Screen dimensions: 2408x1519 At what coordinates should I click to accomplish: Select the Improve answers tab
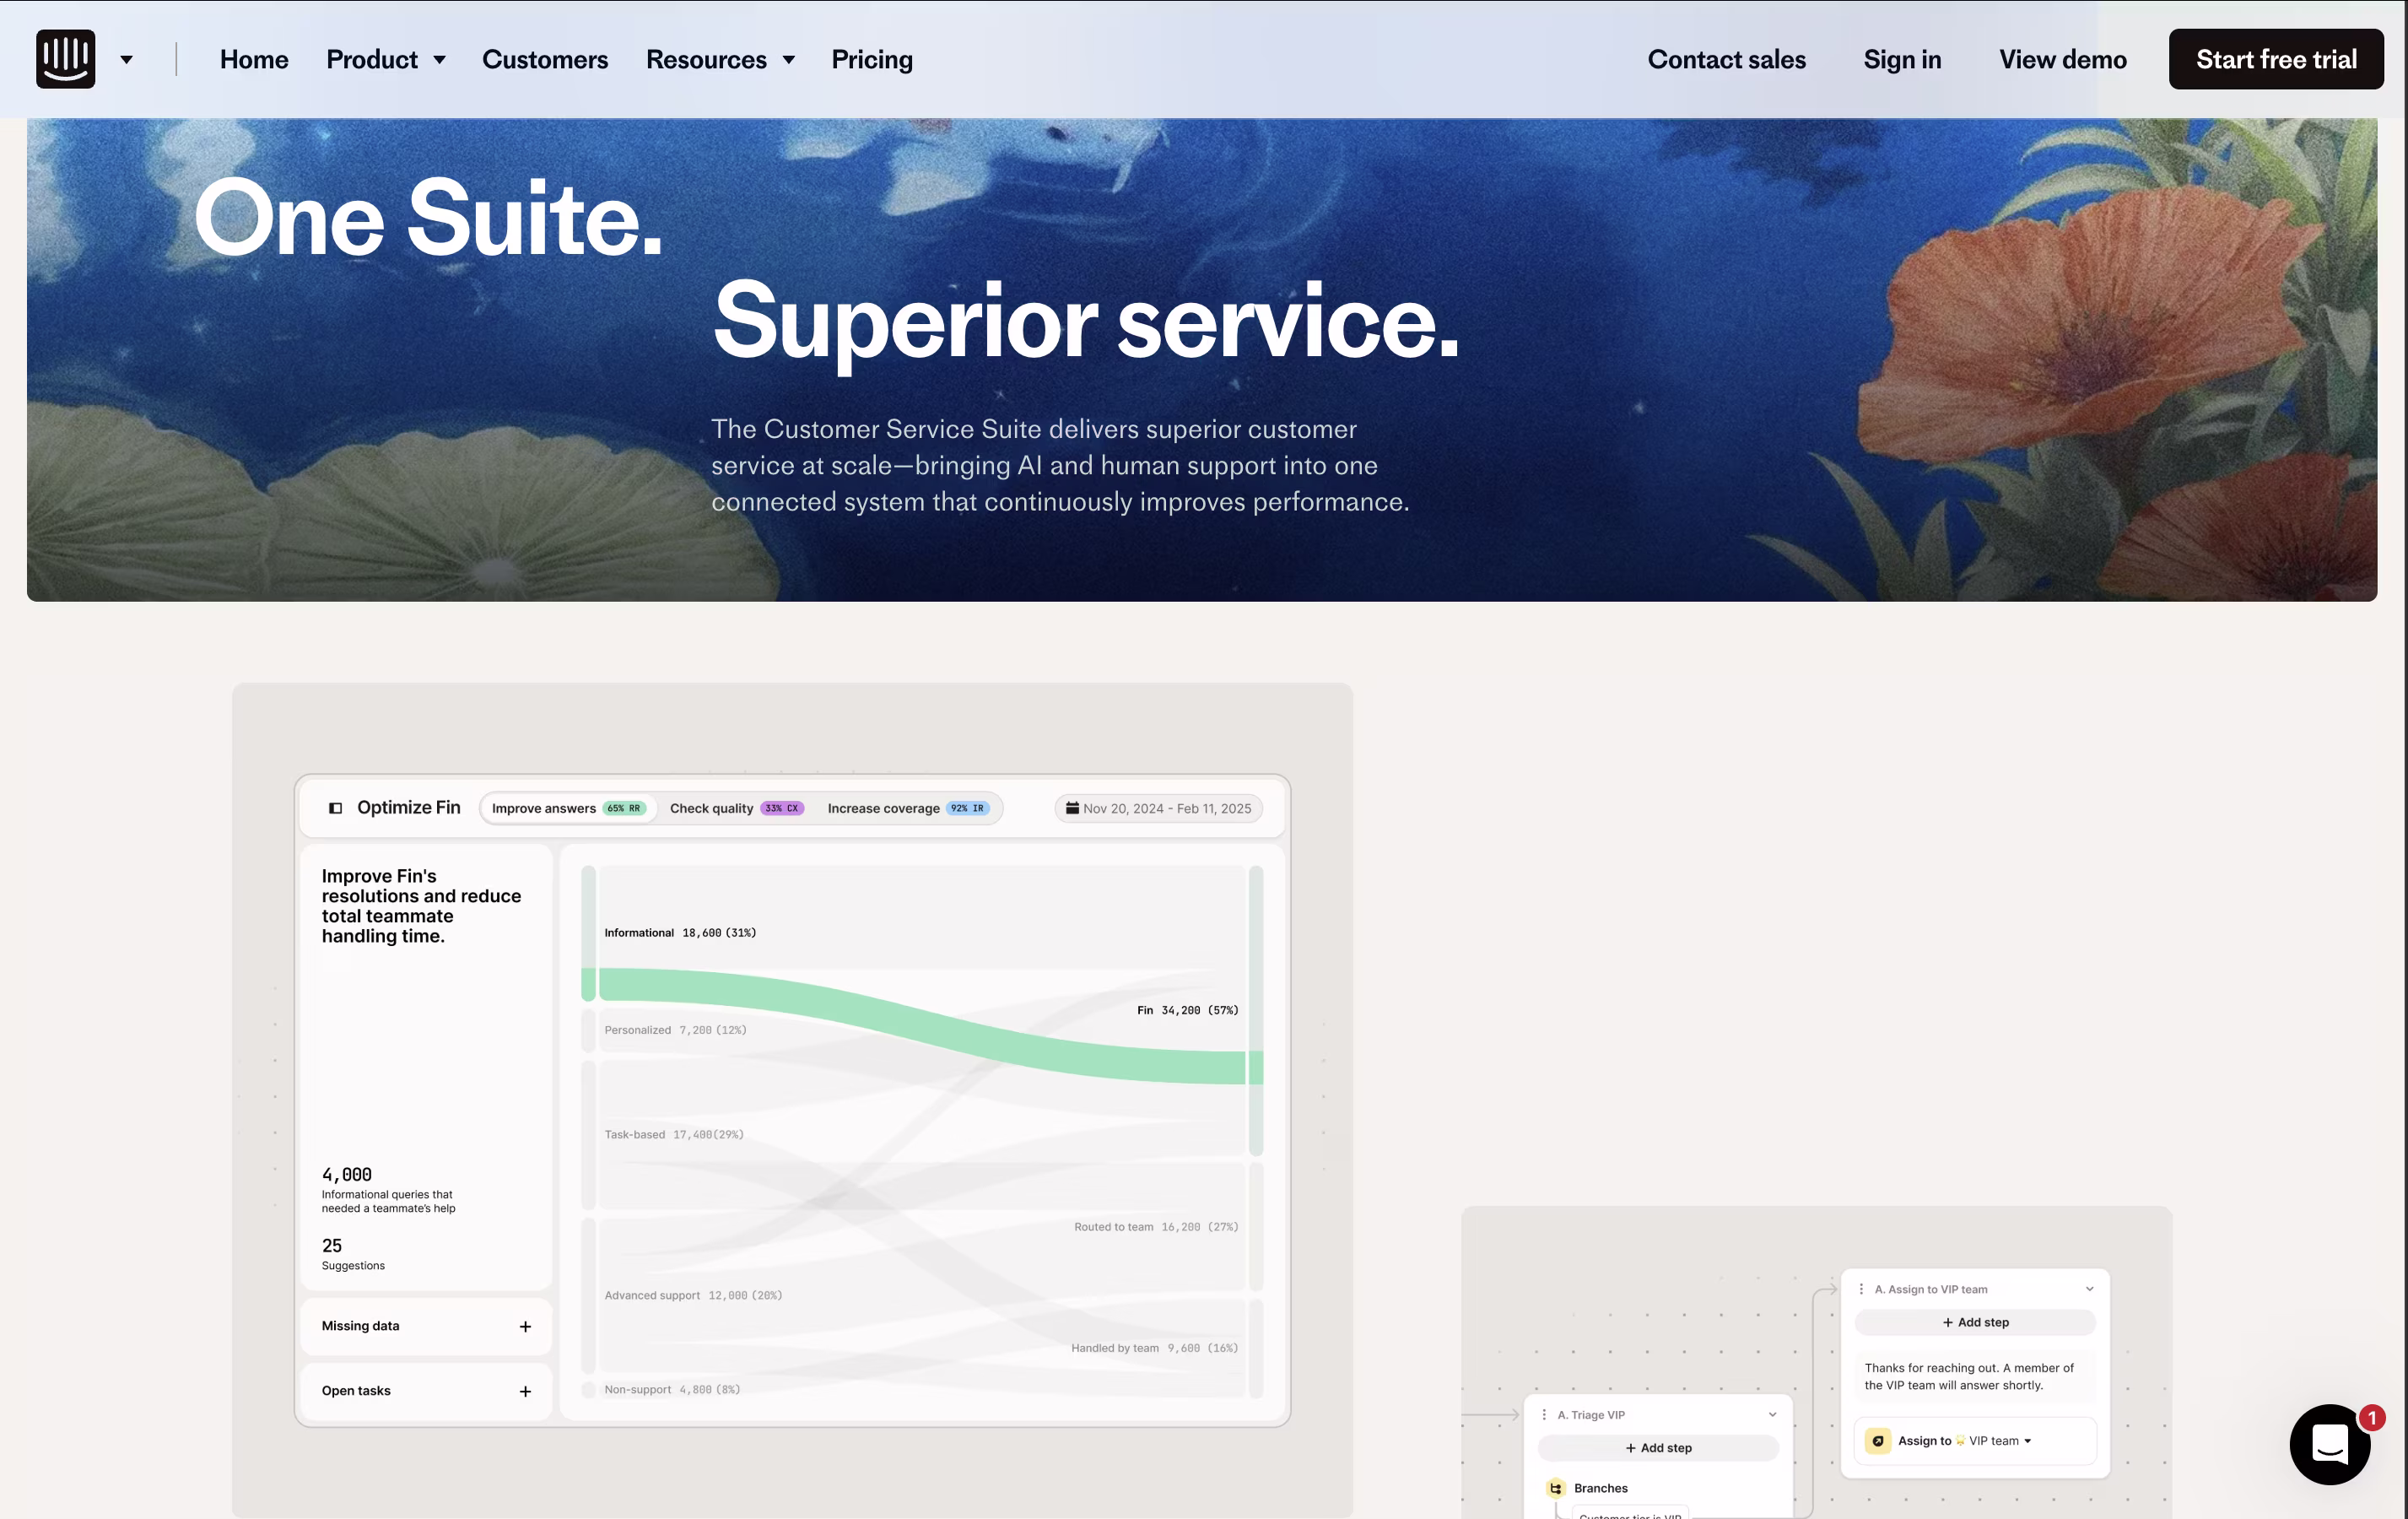[x=568, y=808]
